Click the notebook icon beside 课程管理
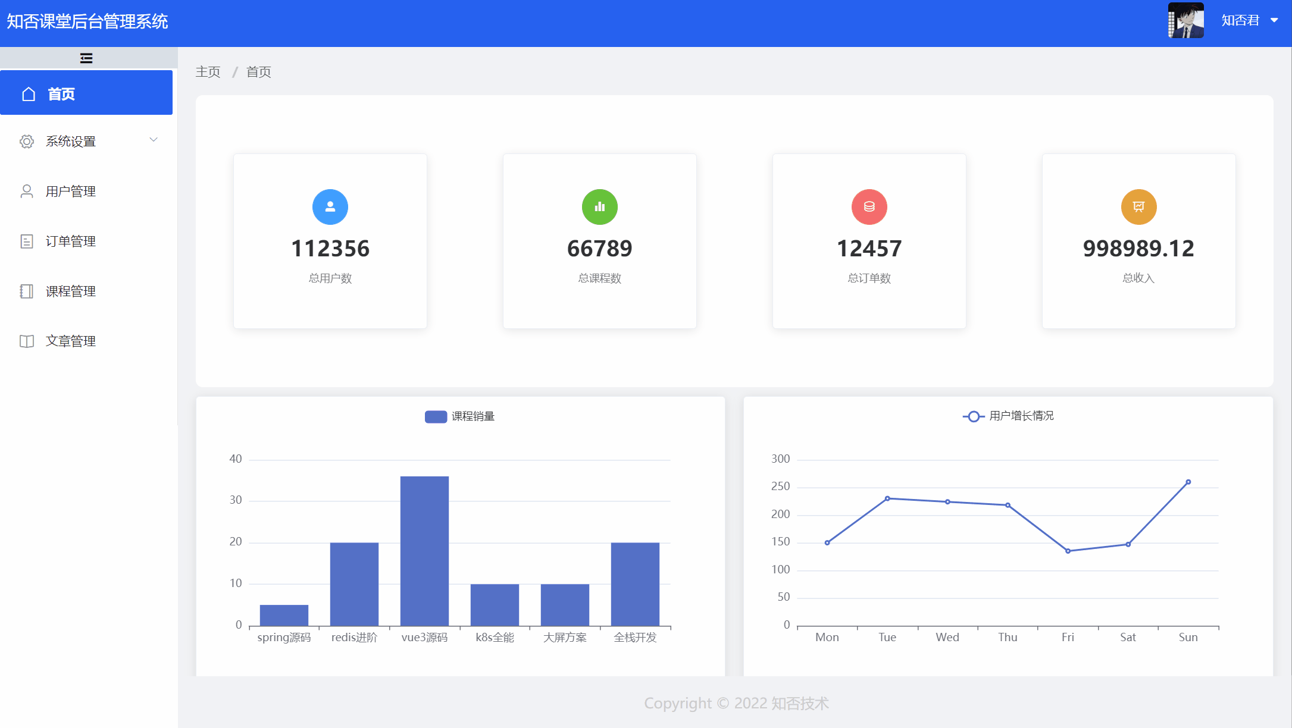Image resolution: width=1292 pixels, height=728 pixels. click(x=27, y=291)
